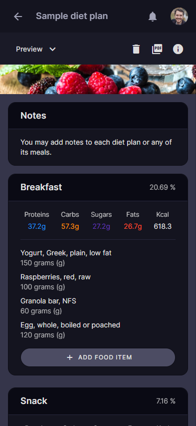The width and height of the screenshot is (196, 426).
Task: Click the berries banner image
Action: [x=98, y=79]
